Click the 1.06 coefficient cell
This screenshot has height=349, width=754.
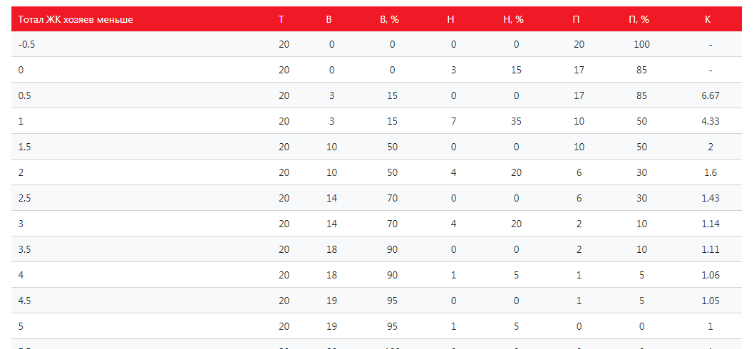(x=711, y=275)
